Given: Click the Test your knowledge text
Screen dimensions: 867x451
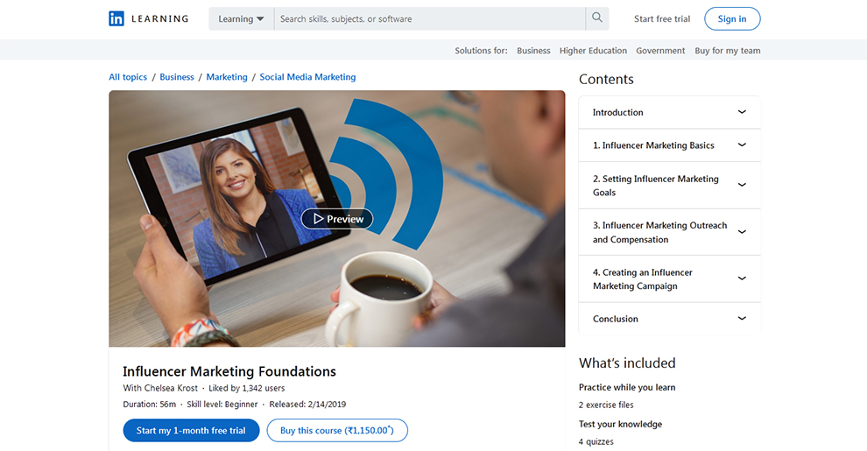Looking at the screenshot, I should point(620,424).
